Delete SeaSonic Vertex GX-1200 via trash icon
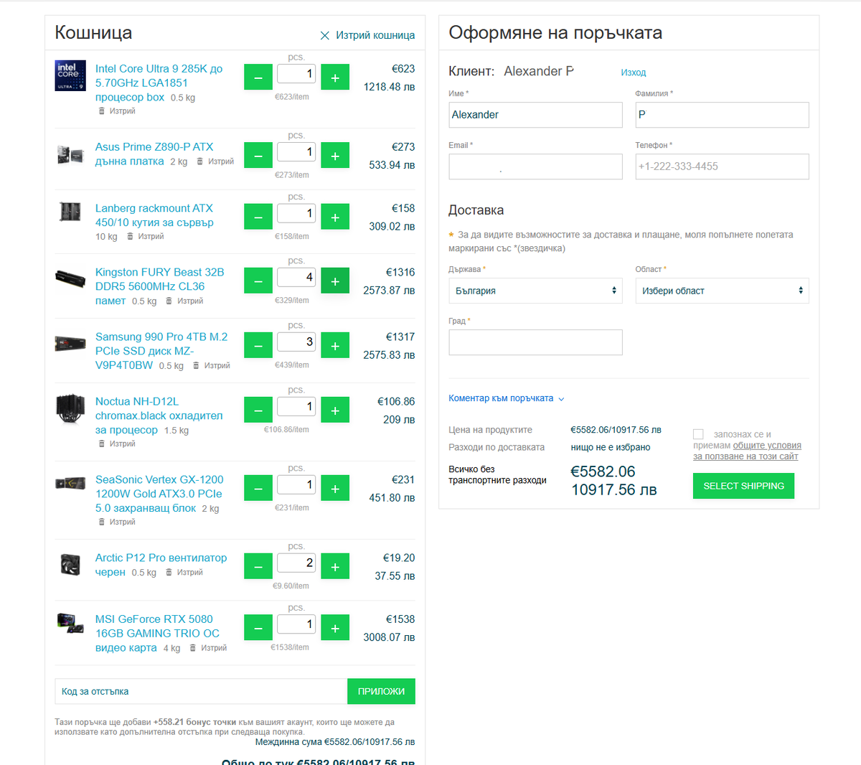 pos(102,522)
